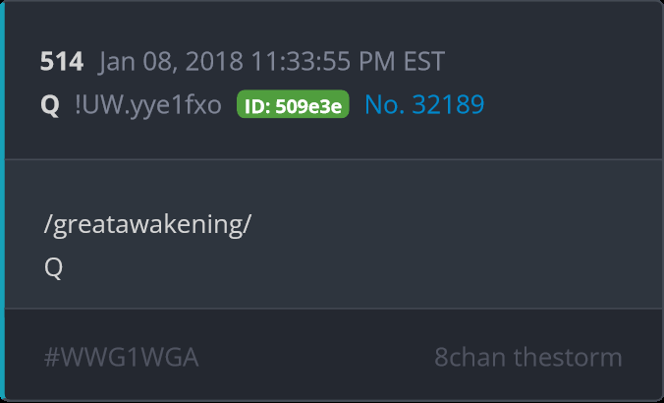Click the 11:33:55 PM EST time
Viewport: 664px width, 403px height.
(x=348, y=61)
